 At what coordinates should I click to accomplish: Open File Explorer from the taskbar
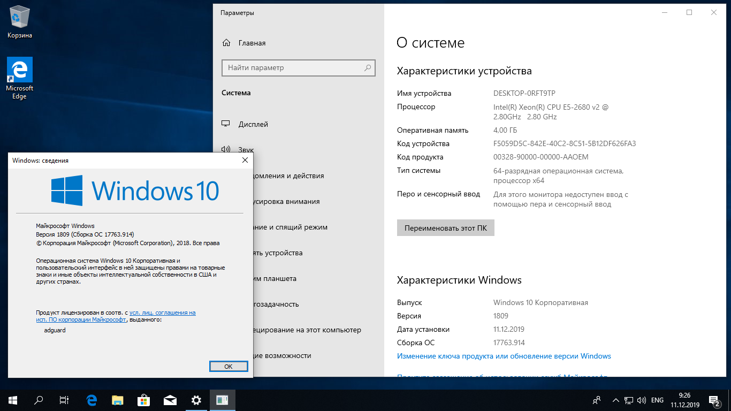point(118,400)
